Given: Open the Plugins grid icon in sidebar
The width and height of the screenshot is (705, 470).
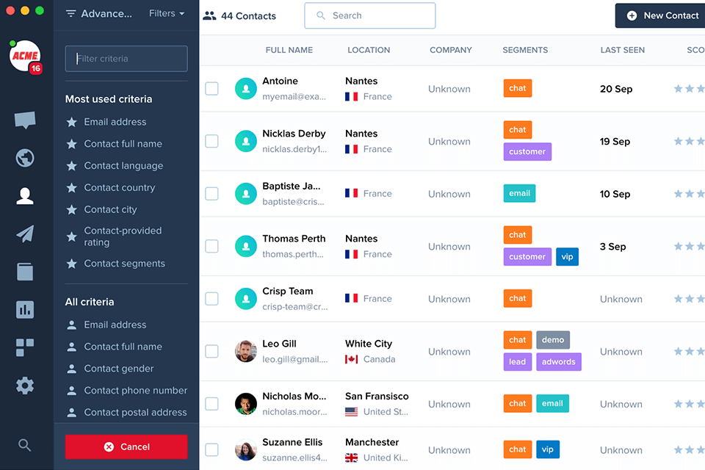Looking at the screenshot, I should [25, 347].
